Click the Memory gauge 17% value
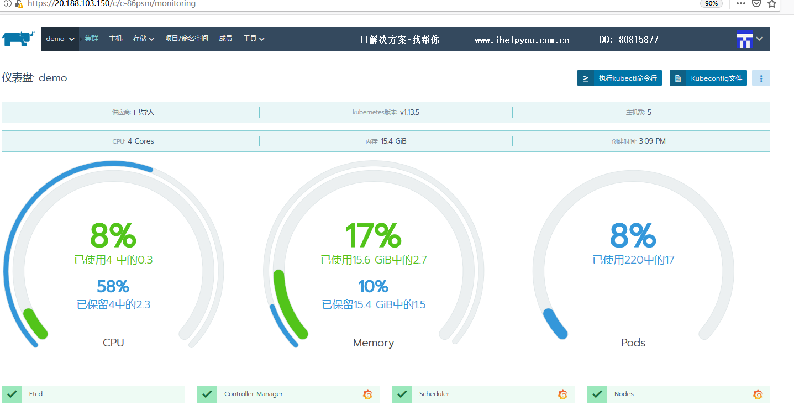The image size is (794, 416). [374, 235]
